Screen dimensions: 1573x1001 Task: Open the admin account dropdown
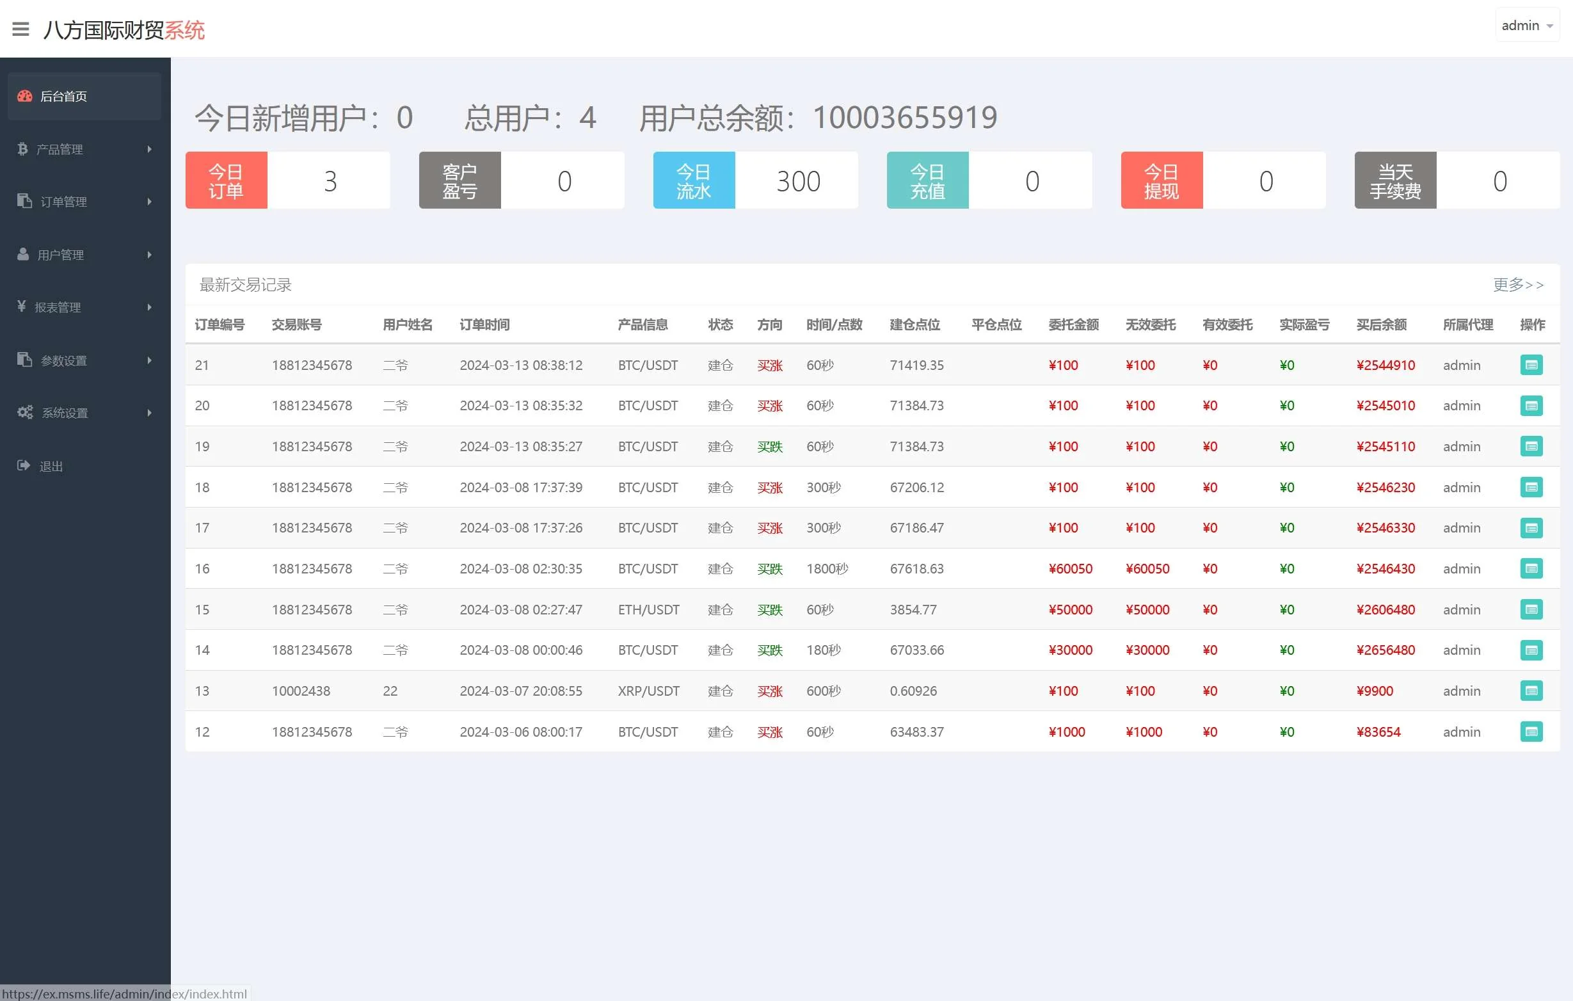click(1527, 26)
